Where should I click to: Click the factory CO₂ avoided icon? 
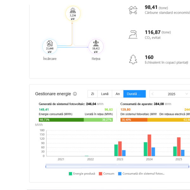pyautogui.click(x=133, y=34)
